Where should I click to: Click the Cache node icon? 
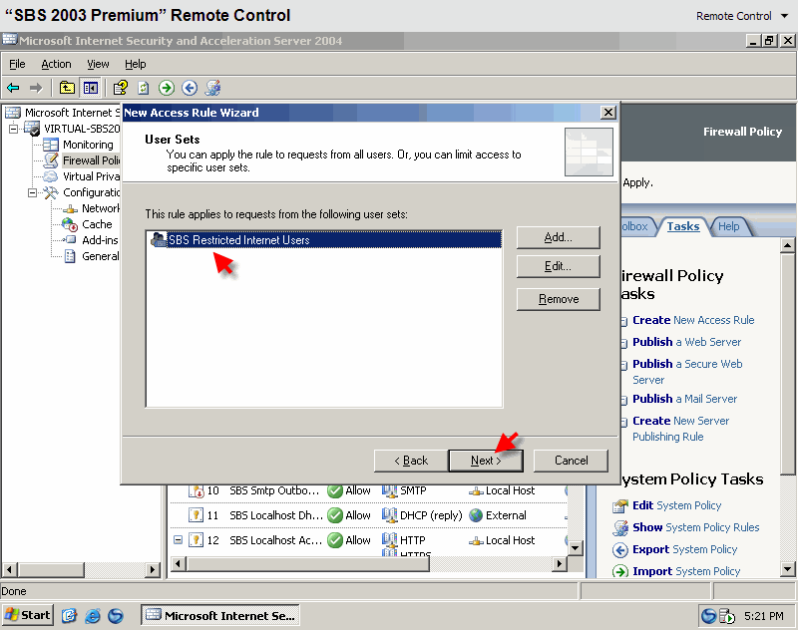coord(70,224)
